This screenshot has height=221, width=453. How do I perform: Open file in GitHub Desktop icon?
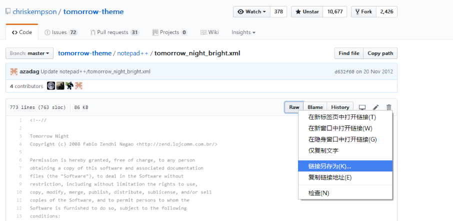(x=362, y=107)
